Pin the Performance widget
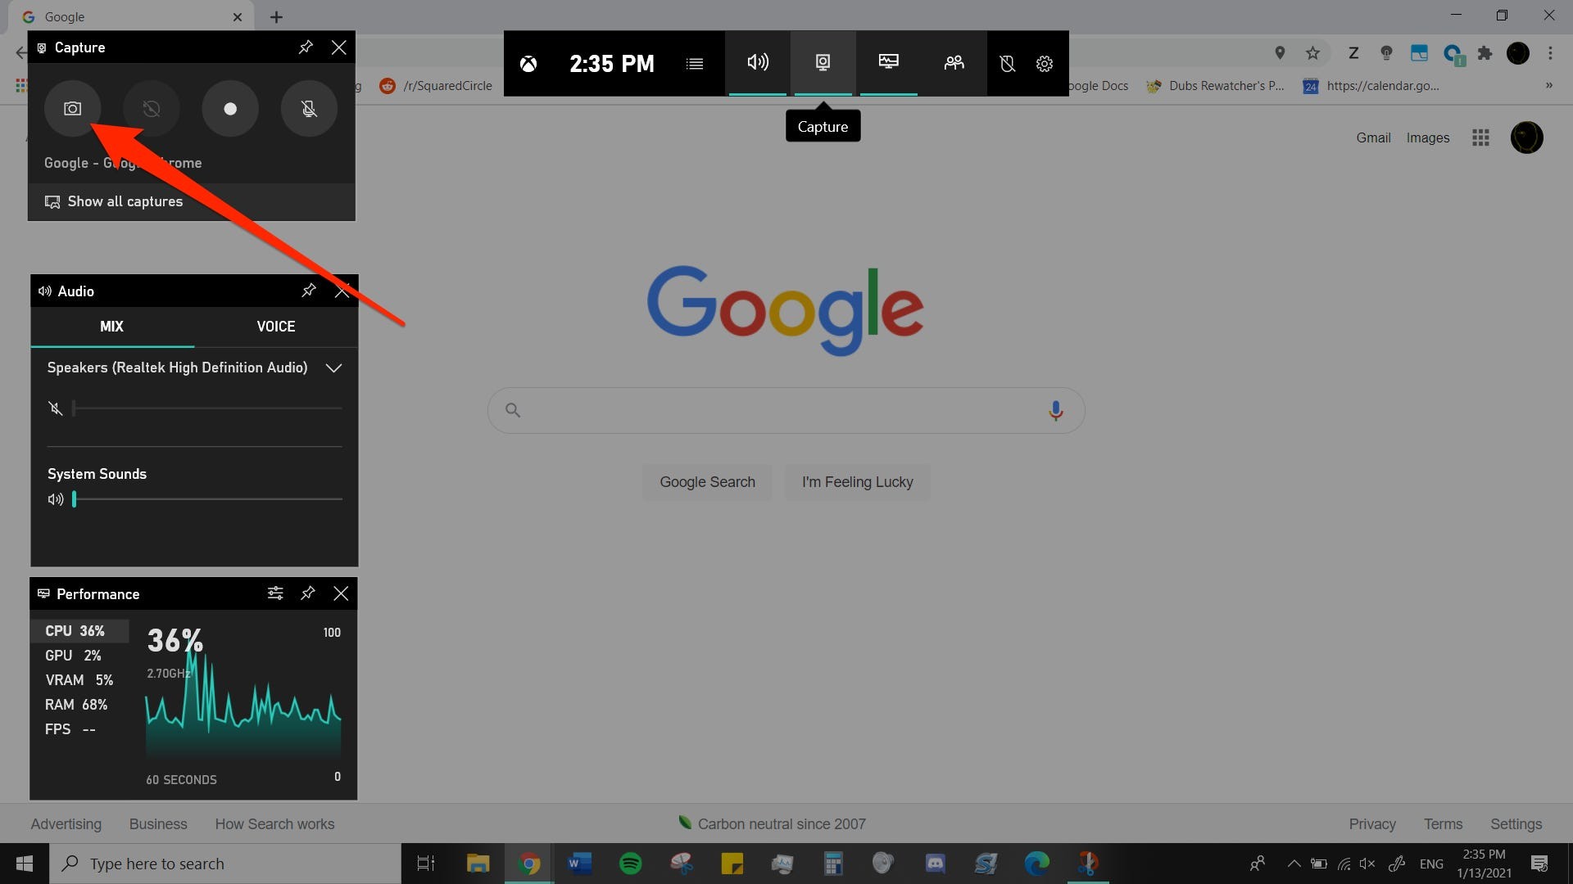 point(308,593)
